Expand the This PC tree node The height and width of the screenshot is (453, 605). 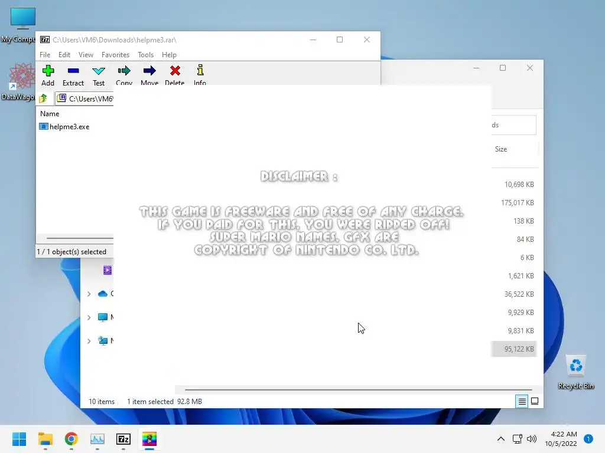pos(89,317)
